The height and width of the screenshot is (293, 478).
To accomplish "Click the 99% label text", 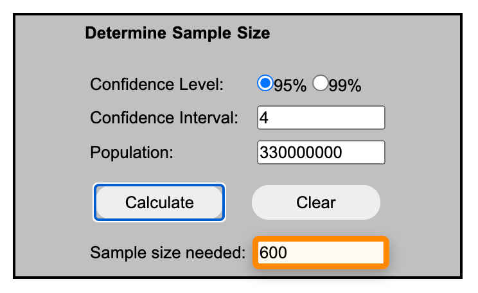I will tap(345, 85).
